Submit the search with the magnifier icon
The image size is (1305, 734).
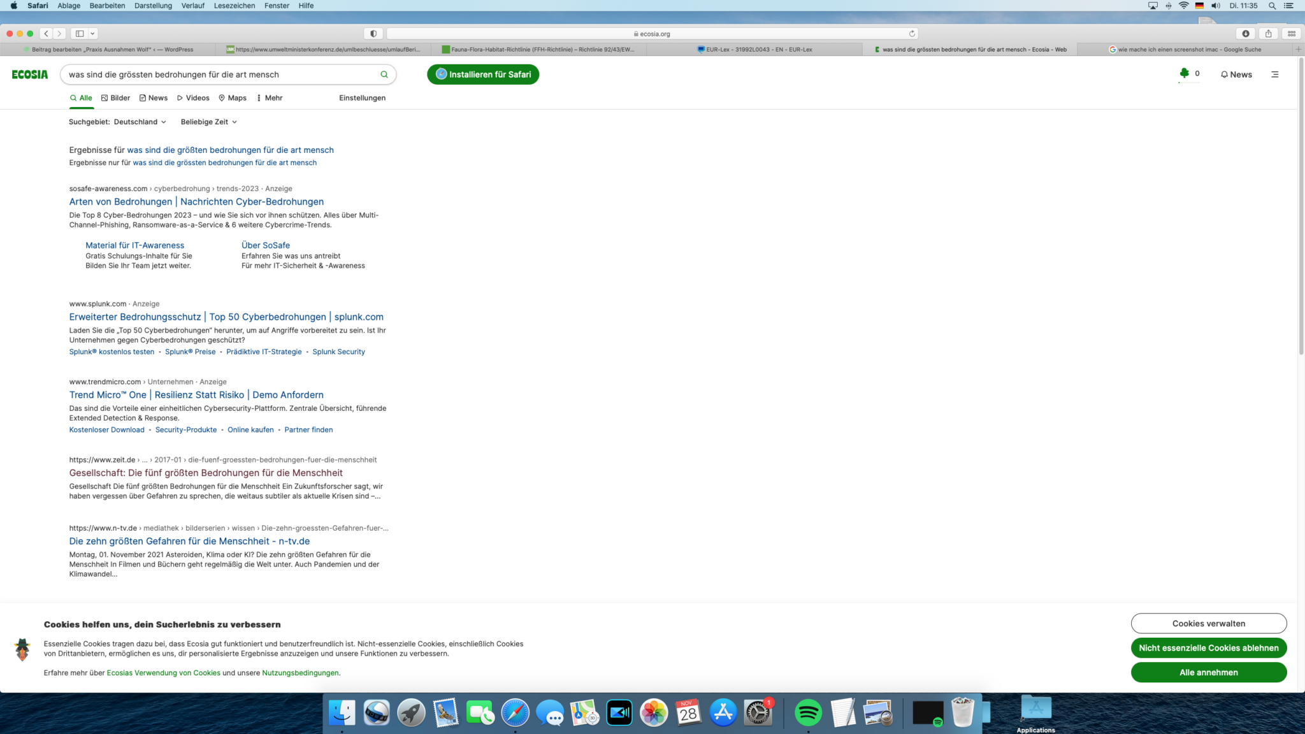pyautogui.click(x=384, y=75)
